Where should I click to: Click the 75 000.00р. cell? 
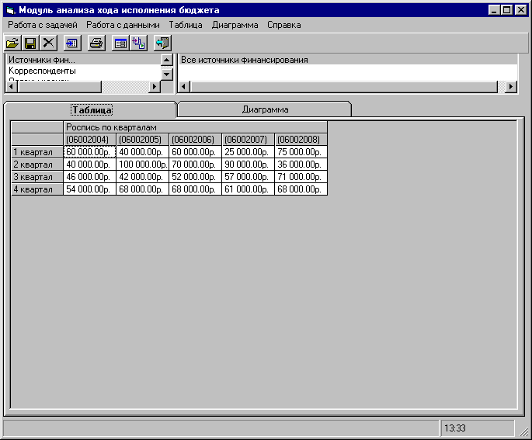(x=301, y=152)
